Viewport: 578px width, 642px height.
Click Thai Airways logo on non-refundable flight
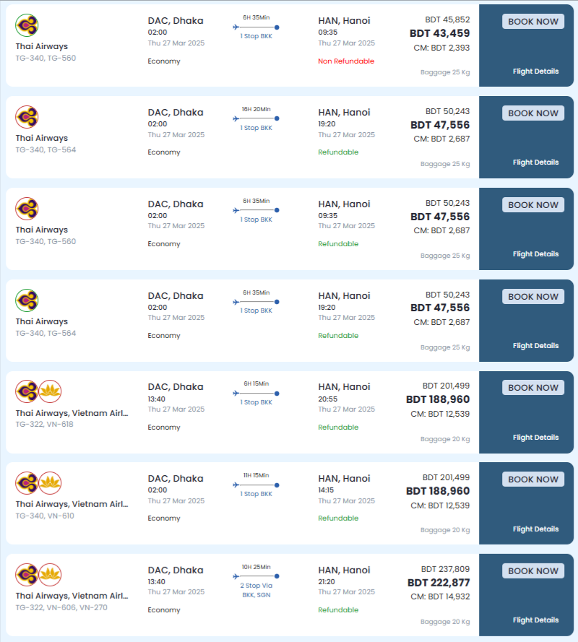coord(27,25)
